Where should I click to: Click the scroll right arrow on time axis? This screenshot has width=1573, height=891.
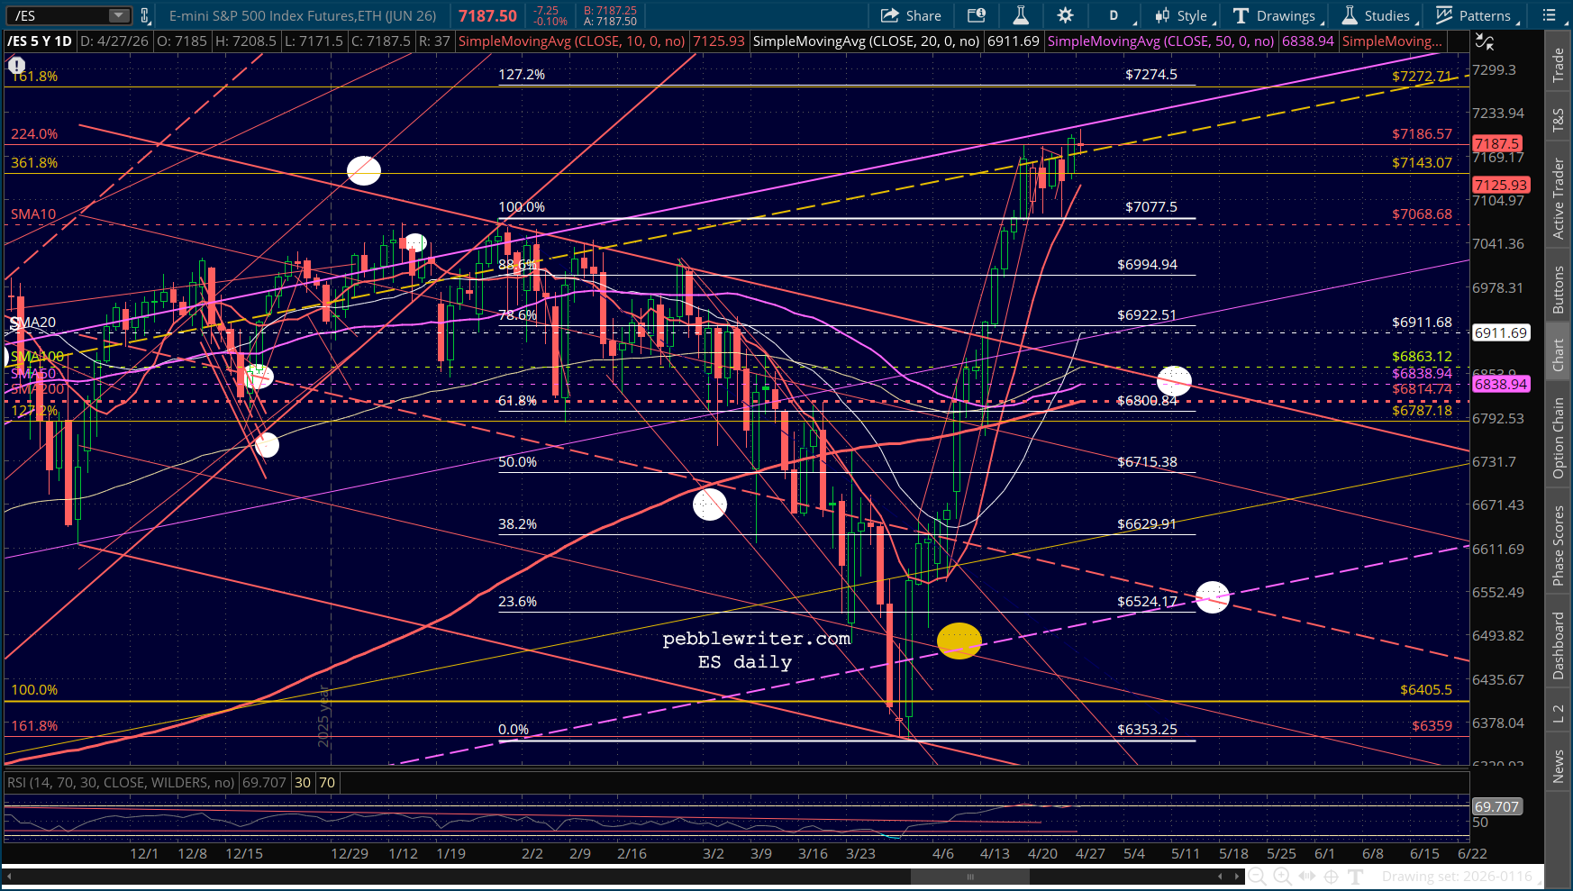[1238, 877]
